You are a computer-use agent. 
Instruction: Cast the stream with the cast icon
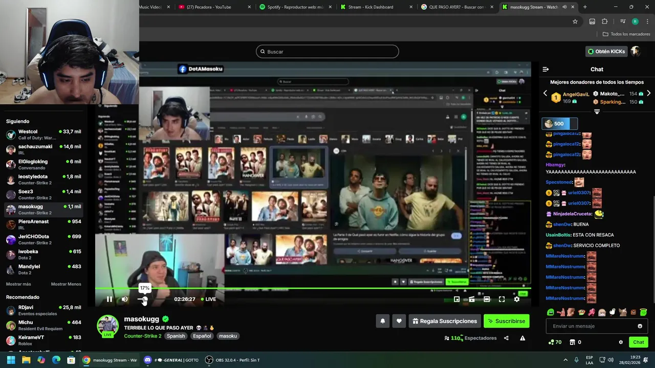(472, 300)
